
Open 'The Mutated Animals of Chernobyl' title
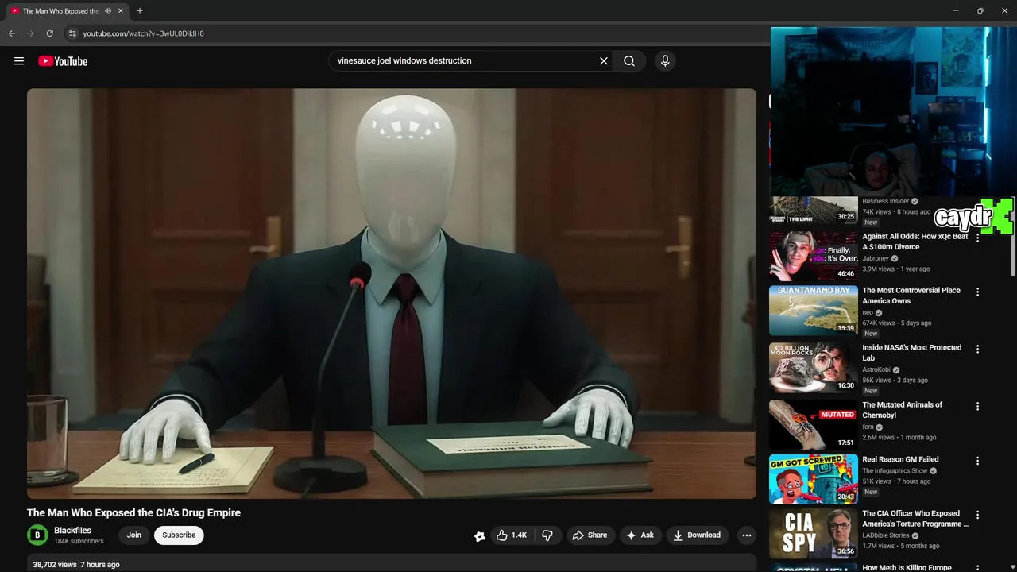903,410
